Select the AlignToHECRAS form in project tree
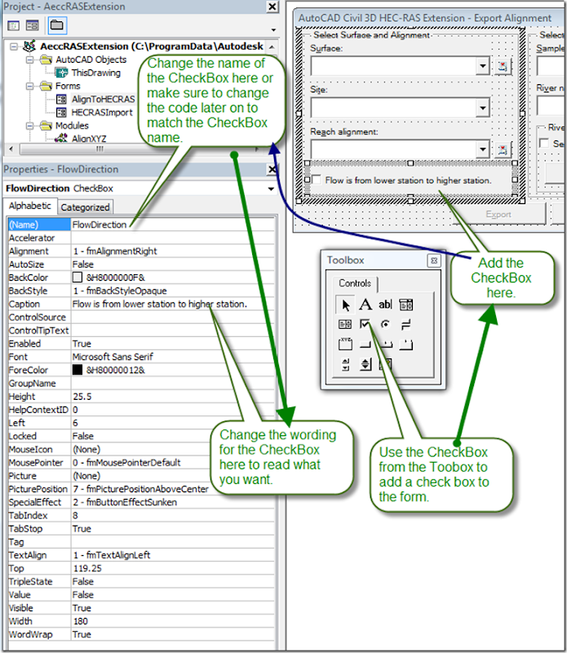 click(104, 99)
